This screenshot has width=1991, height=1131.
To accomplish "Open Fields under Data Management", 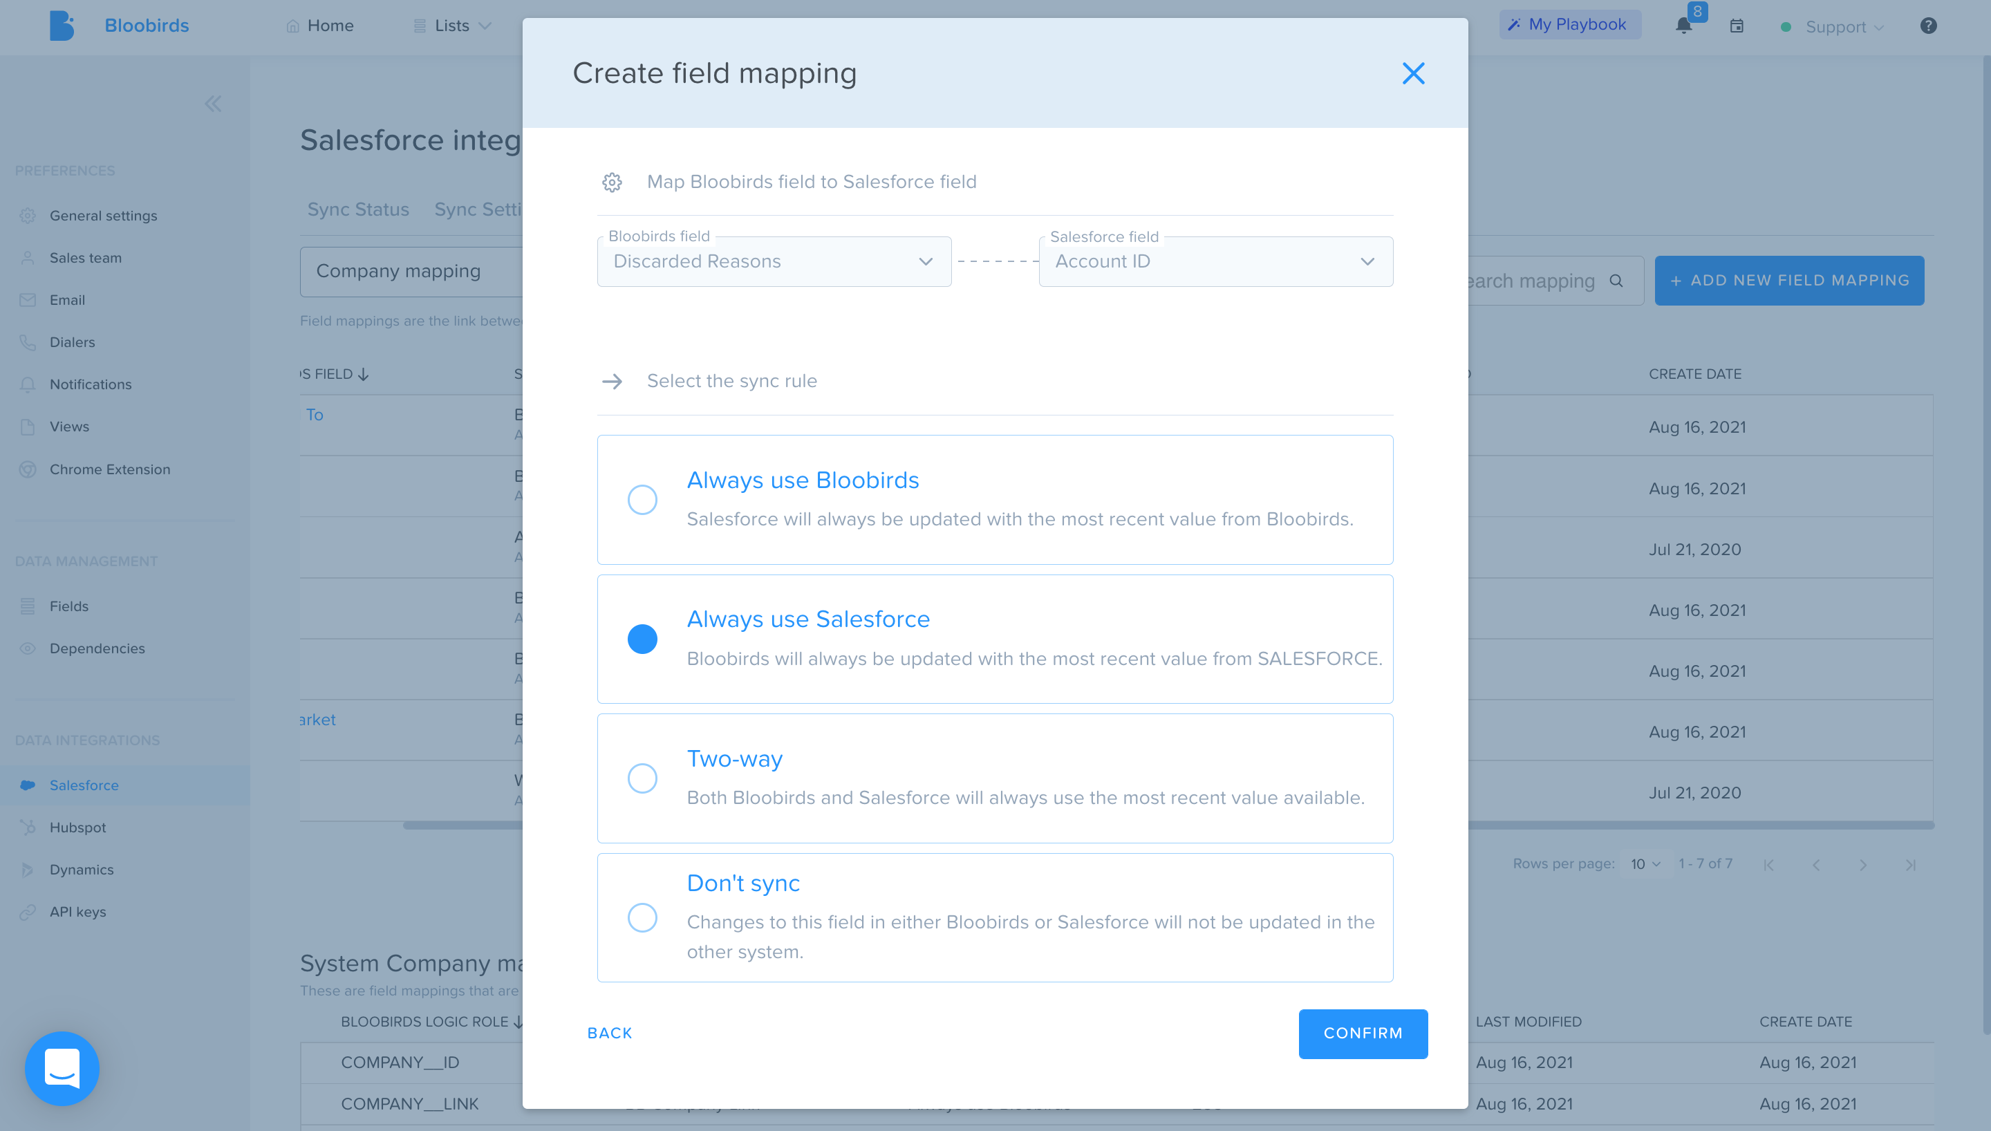I will click(x=68, y=606).
